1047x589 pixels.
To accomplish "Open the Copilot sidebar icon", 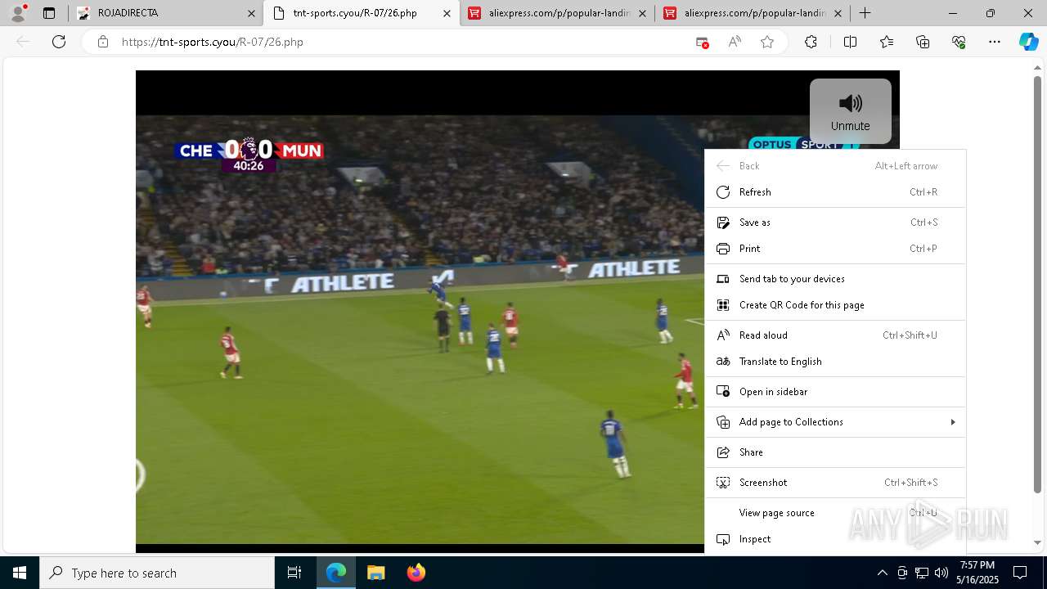I will coord(1028,42).
